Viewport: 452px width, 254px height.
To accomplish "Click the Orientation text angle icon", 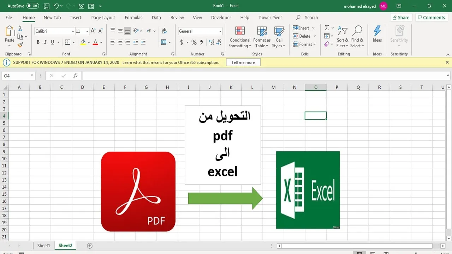I will click(136, 31).
